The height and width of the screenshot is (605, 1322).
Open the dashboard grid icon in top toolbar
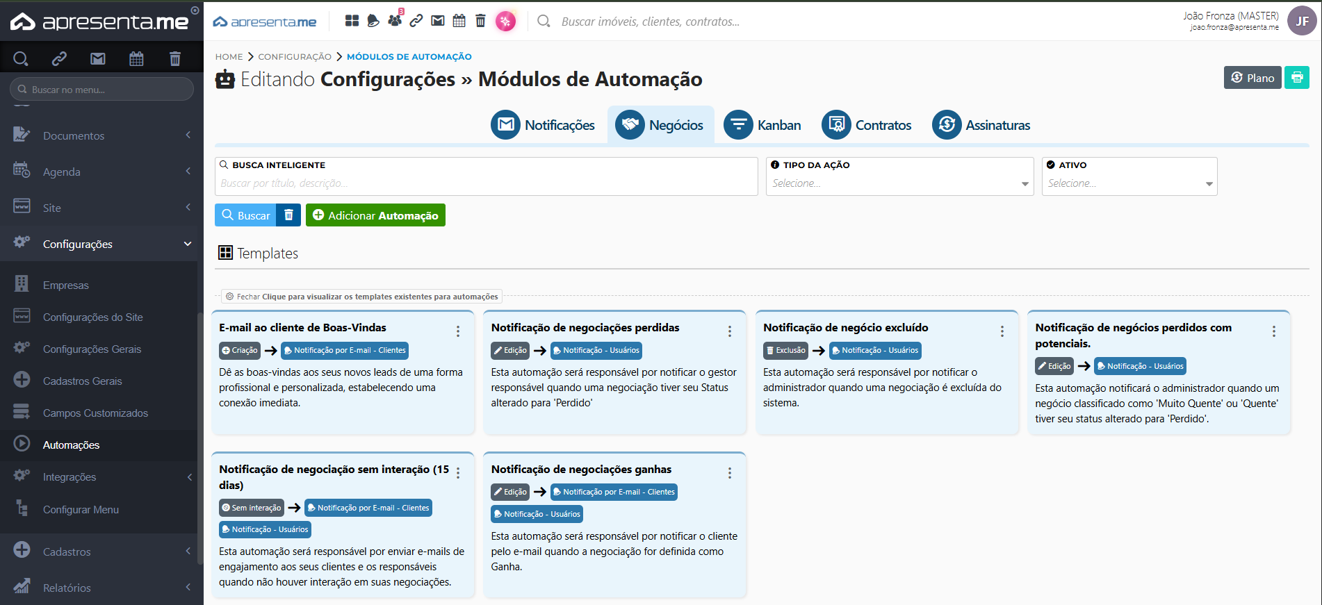click(352, 21)
